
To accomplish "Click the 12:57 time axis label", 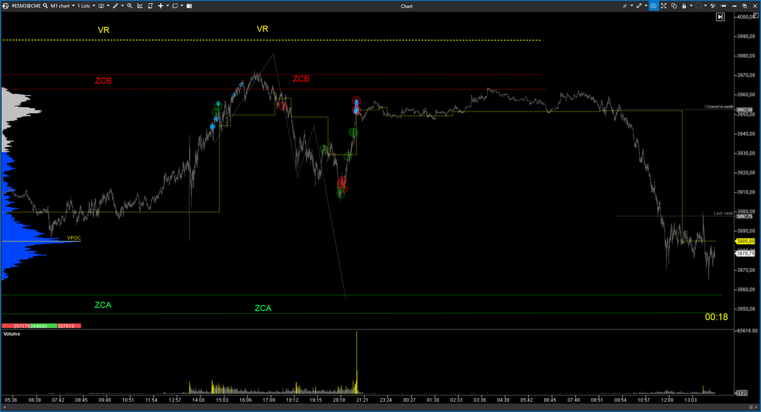I will coord(174,400).
